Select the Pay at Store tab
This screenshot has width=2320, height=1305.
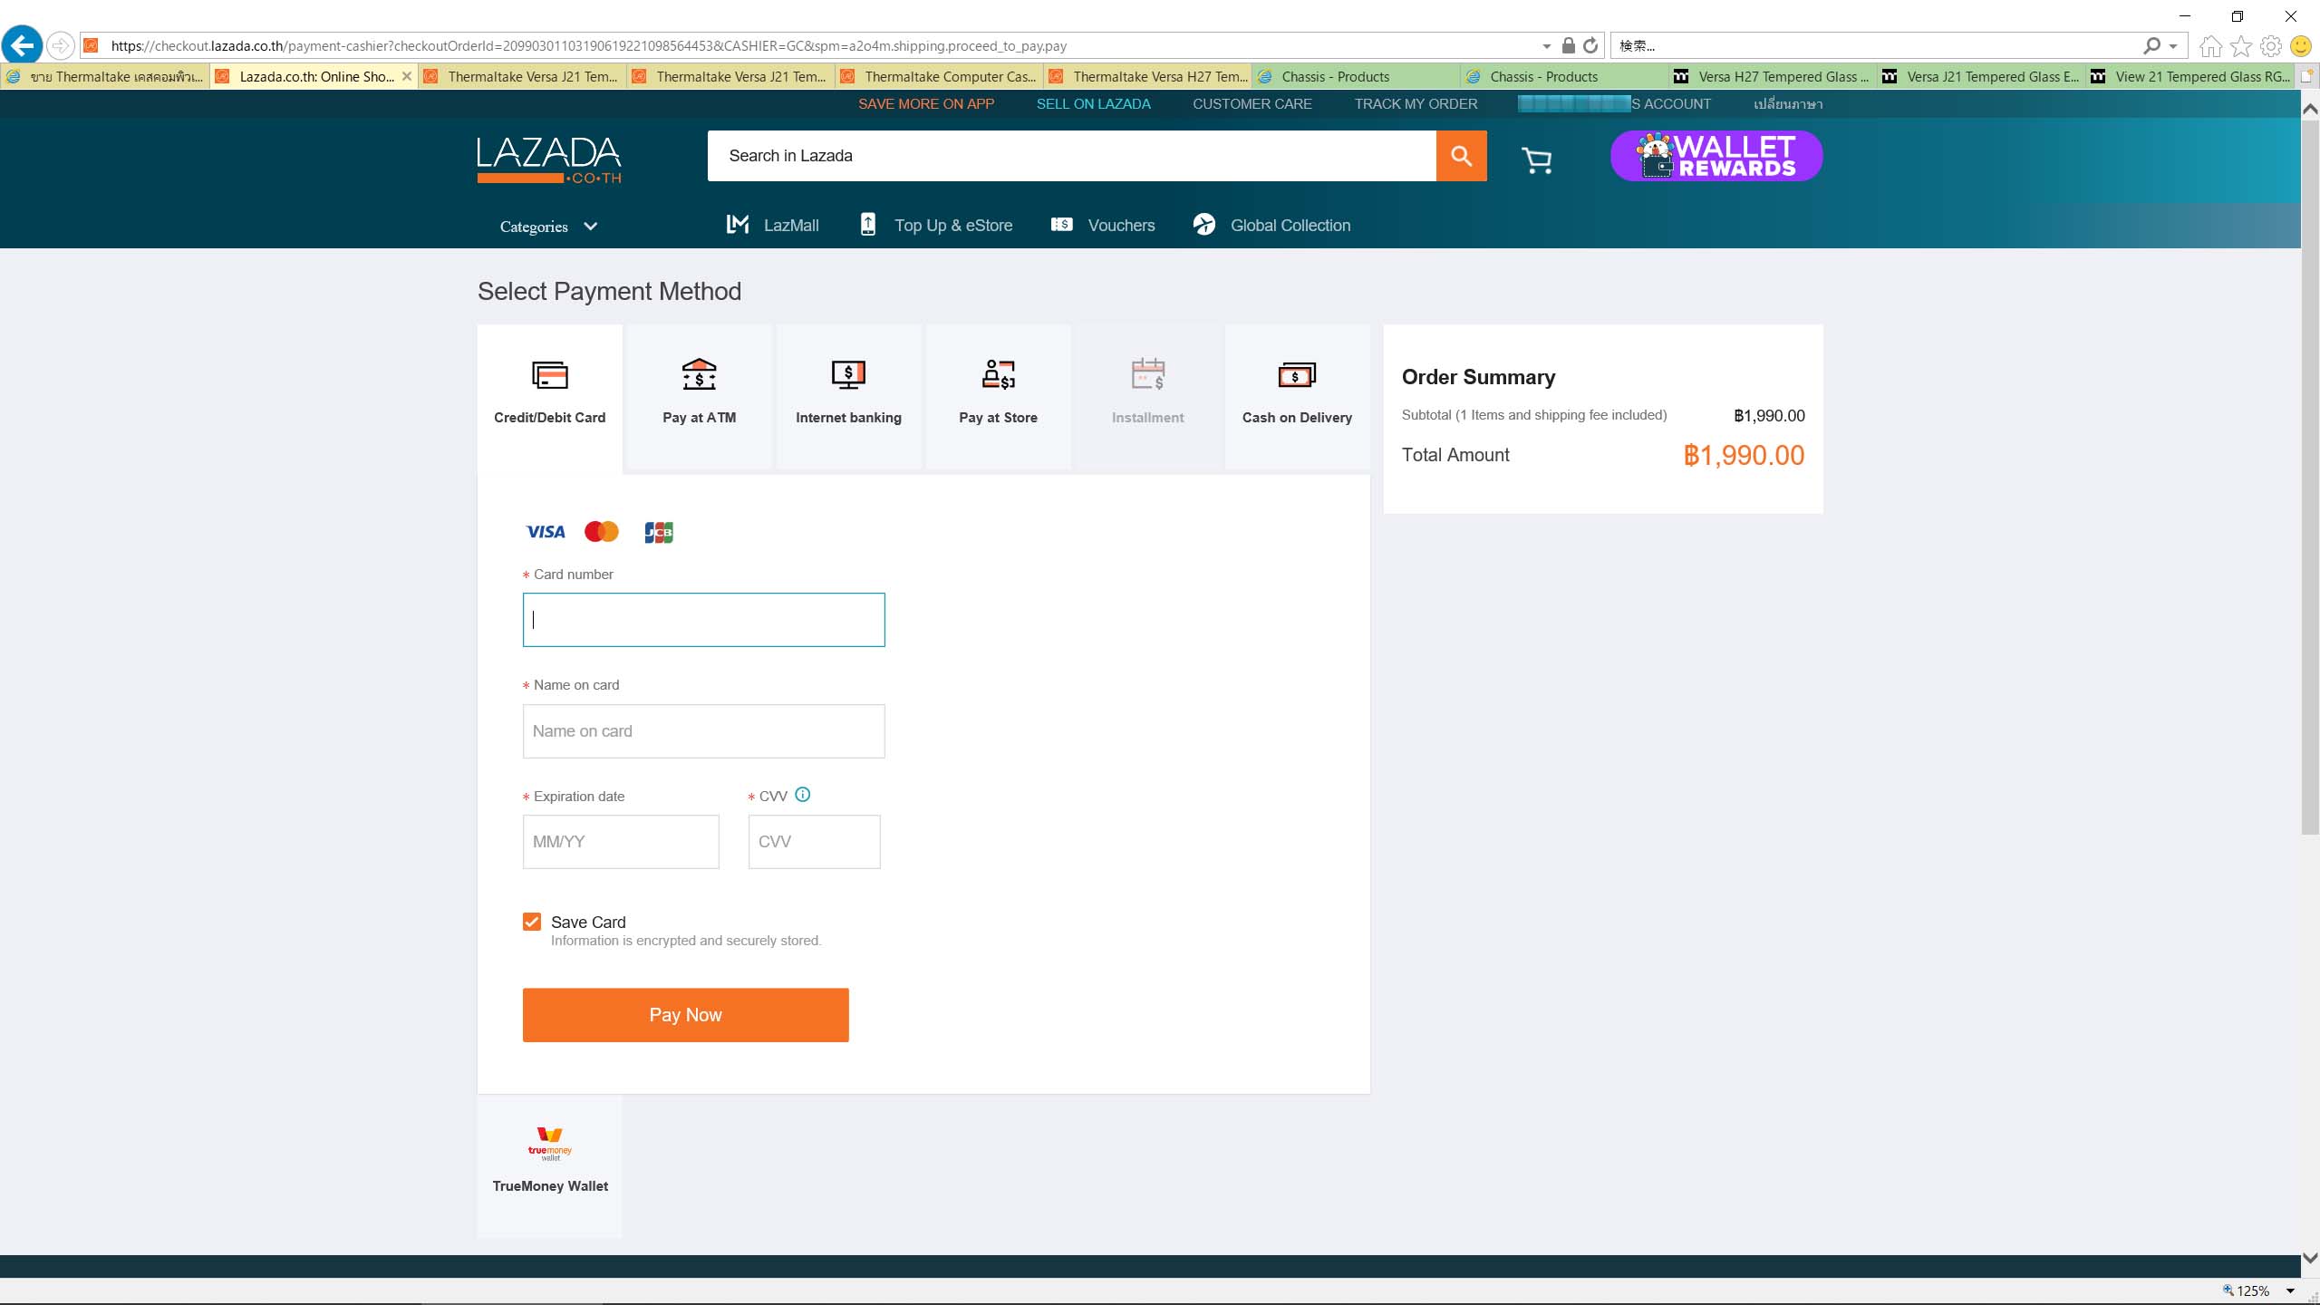(999, 397)
